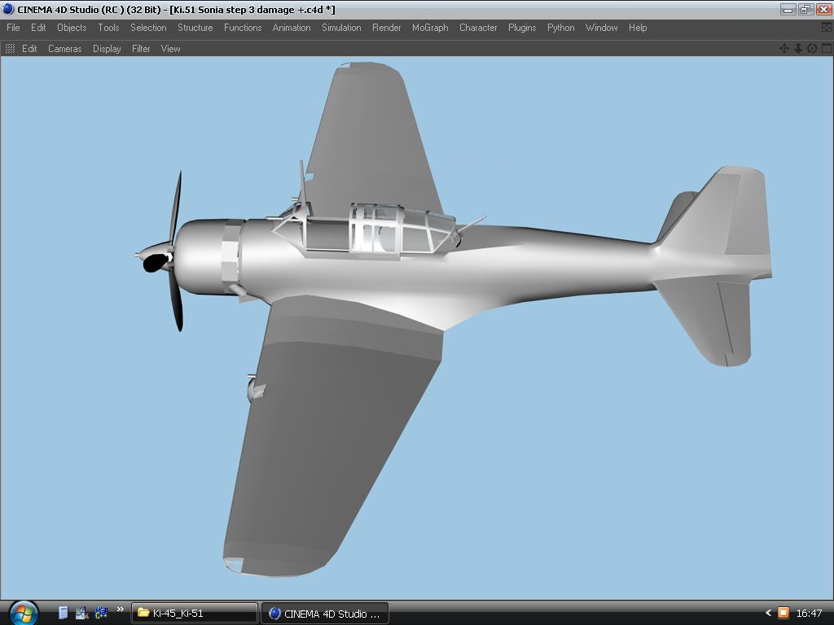Open the MoGraph menu
This screenshot has width=834, height=625.
[430, 28]
